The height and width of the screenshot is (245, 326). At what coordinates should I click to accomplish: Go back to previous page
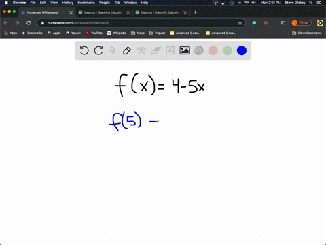6,23
